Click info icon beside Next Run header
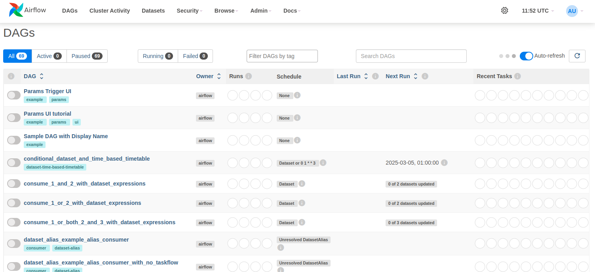This screenshot has height=272, width=595. (425, 76)
